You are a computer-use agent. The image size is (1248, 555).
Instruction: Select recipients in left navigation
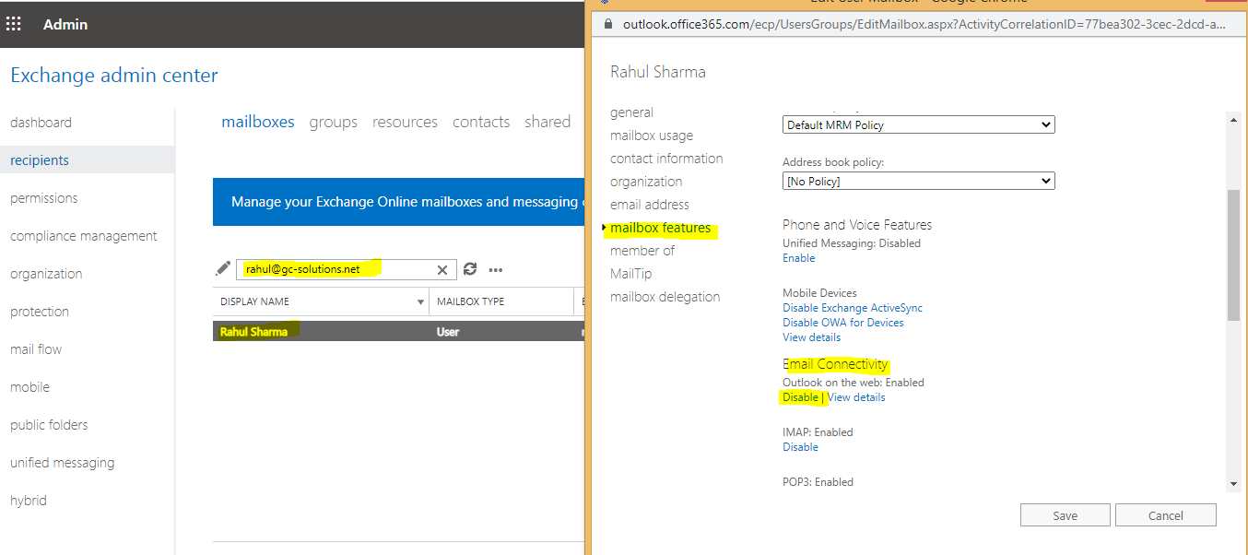coord(40,160)
